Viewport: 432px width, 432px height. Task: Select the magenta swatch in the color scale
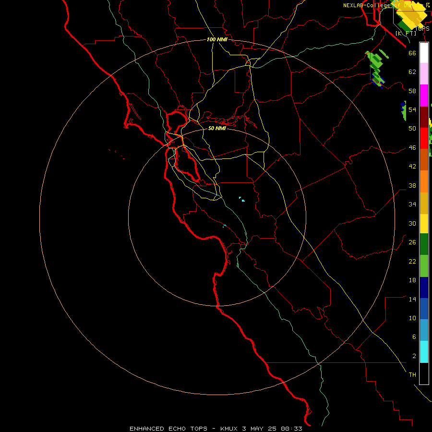click(424, 96)
